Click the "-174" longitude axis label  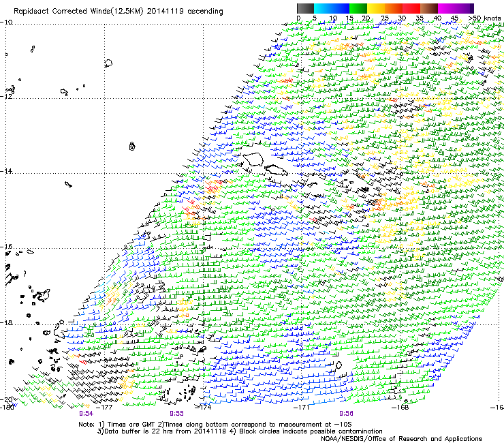coord(203,408)
